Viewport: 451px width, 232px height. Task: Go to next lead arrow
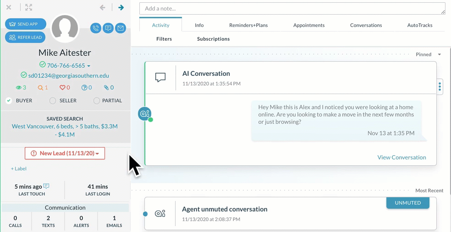[x=121, y=7]
